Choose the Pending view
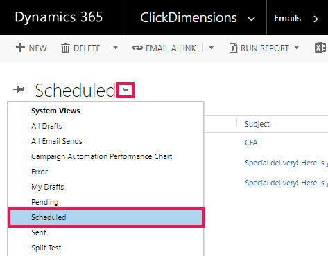 (45, 202)
